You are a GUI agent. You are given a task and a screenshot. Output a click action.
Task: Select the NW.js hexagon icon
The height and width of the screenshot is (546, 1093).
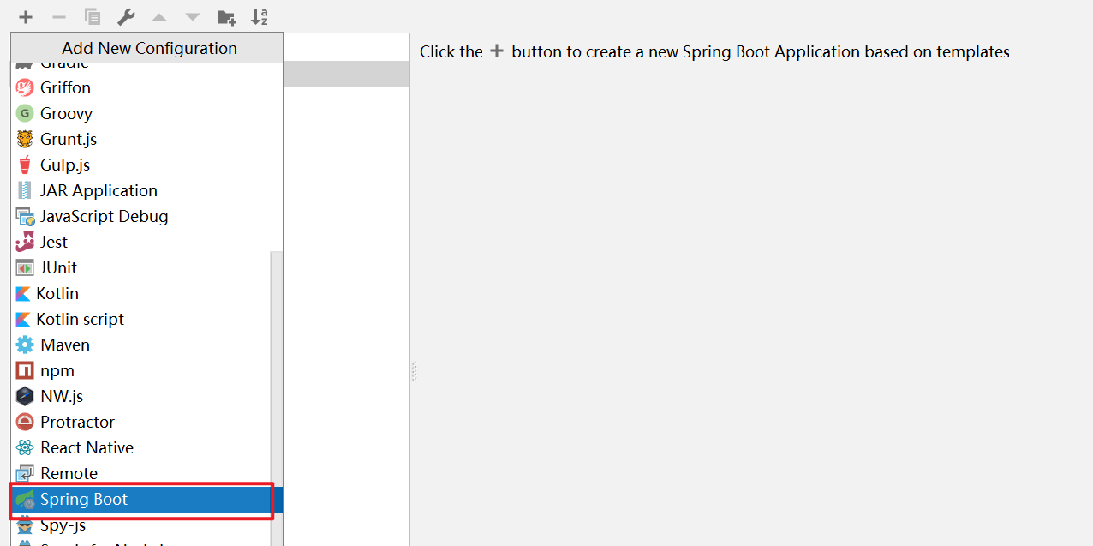click(25, 396)
